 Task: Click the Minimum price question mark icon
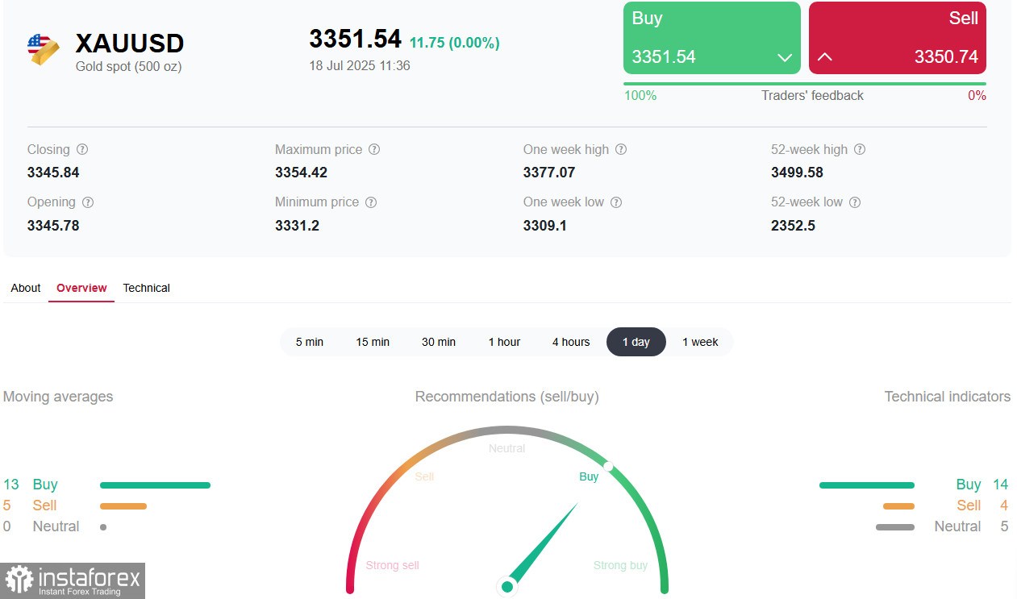point(371,202)
